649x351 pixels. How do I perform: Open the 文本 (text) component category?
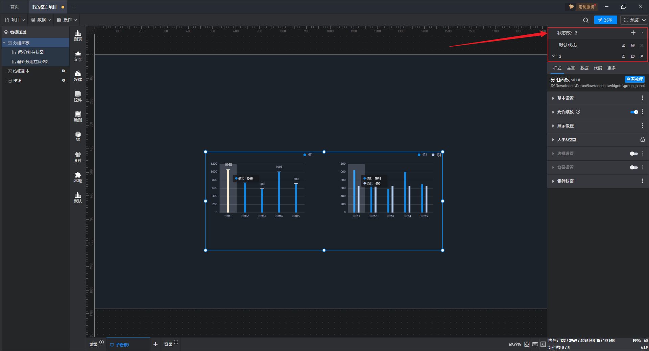tap(78, 56)
